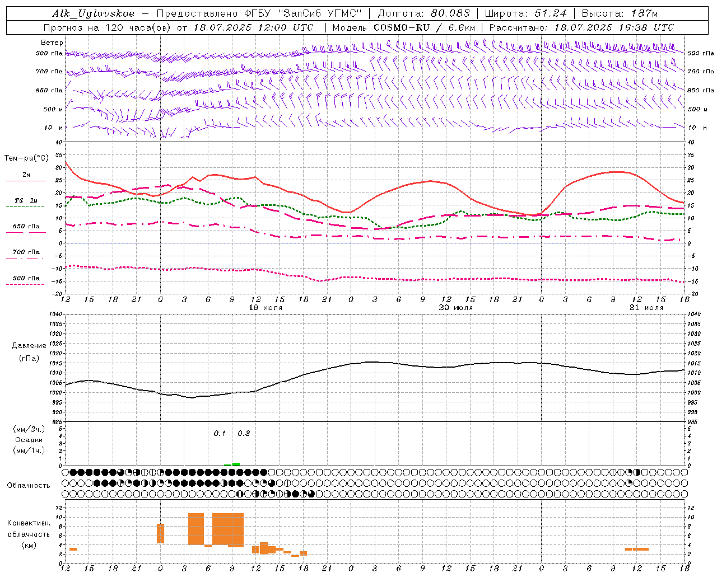Click the "(мм/1ч.)" precipitation unit label
Image resolution: width=717 pixels, height=573 pixels.
pyautogui.click(x=29, y=450)
